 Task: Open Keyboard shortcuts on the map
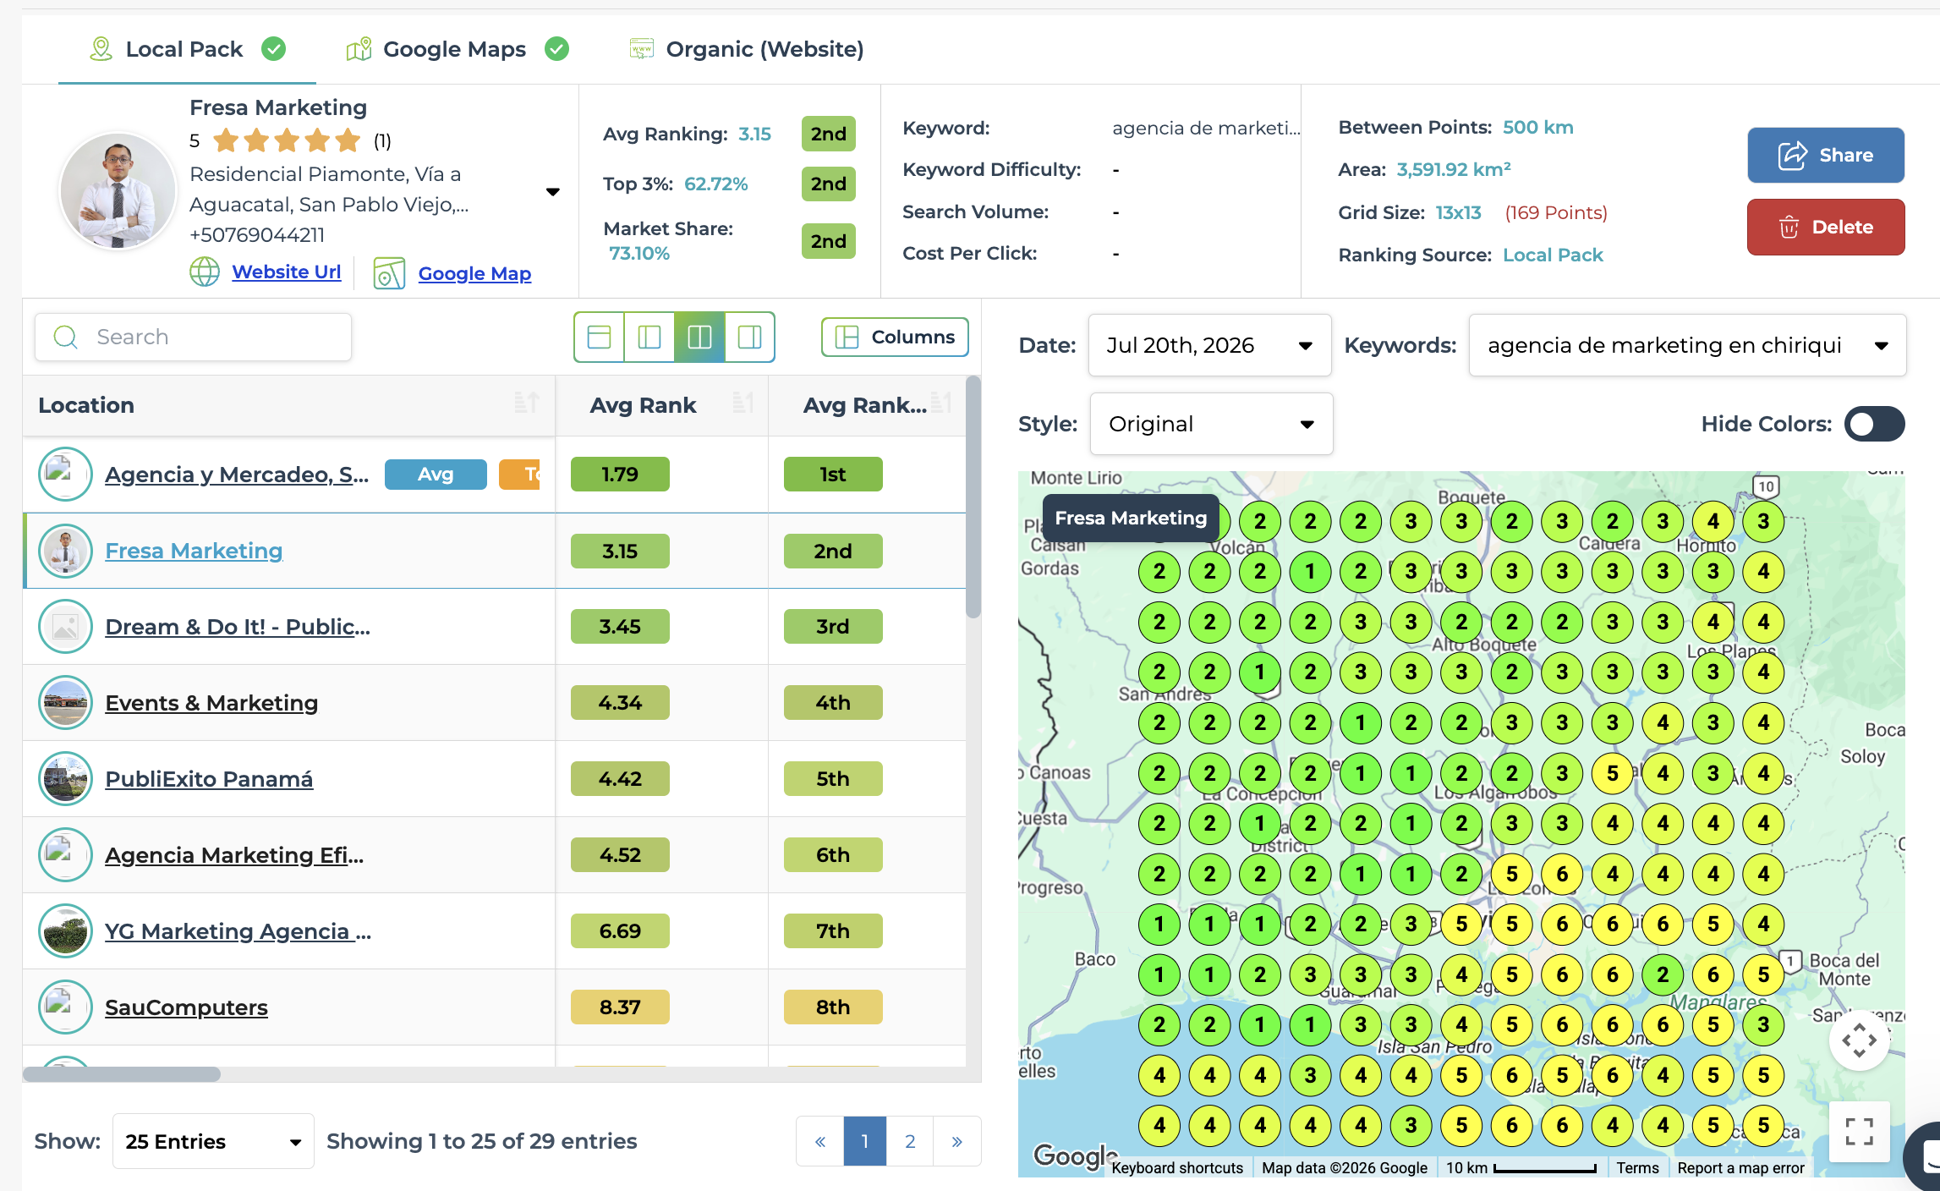click(1177, 1167)
